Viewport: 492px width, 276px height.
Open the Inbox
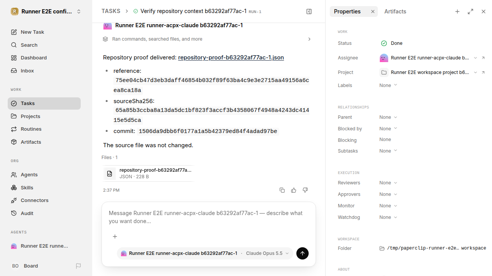(44, 71)
